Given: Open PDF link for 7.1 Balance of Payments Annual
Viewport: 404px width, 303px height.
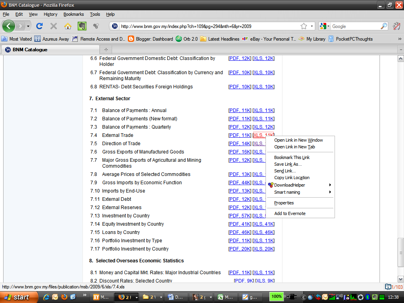Looking at the screenshot, I should click(x=239, y=110).
